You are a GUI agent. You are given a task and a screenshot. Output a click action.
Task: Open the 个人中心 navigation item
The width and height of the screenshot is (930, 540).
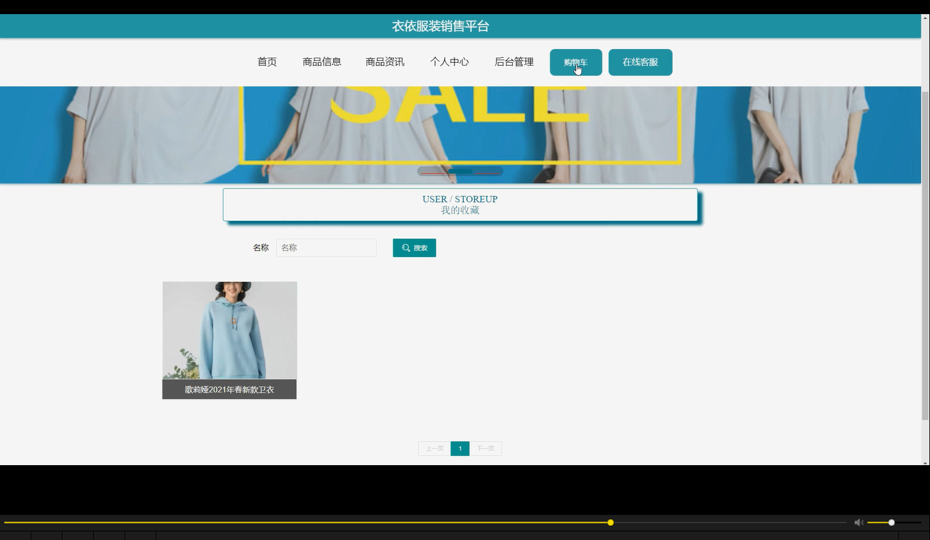coord(449,61)
